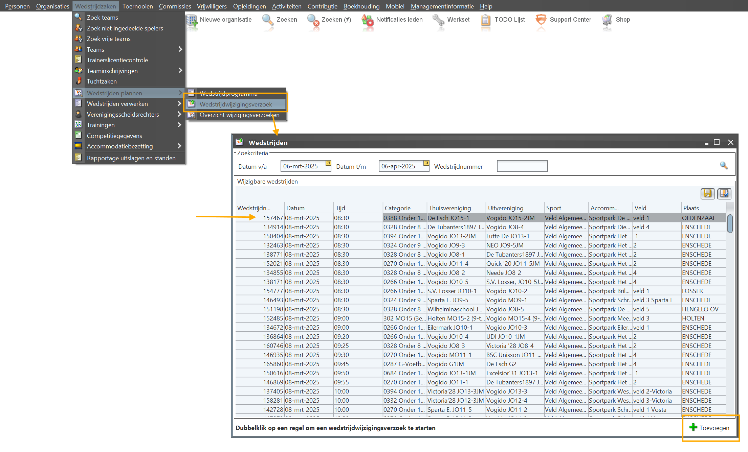
Task: Open the Shop cart icon
Action: (607, 20)
